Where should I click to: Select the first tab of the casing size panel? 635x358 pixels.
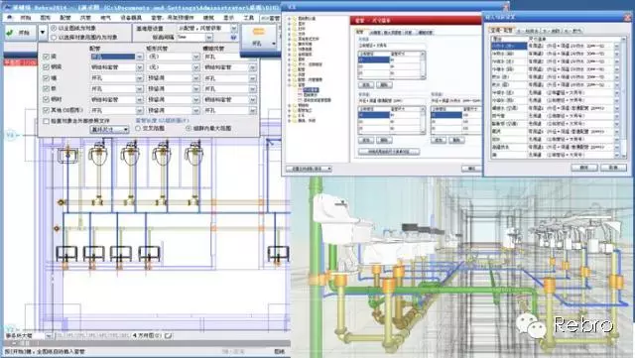click(360, 32)
